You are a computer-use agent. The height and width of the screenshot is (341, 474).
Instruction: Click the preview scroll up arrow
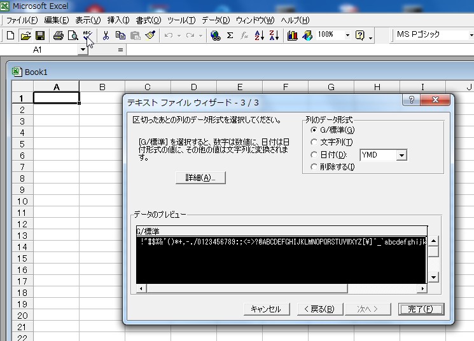tap(433, 241)
